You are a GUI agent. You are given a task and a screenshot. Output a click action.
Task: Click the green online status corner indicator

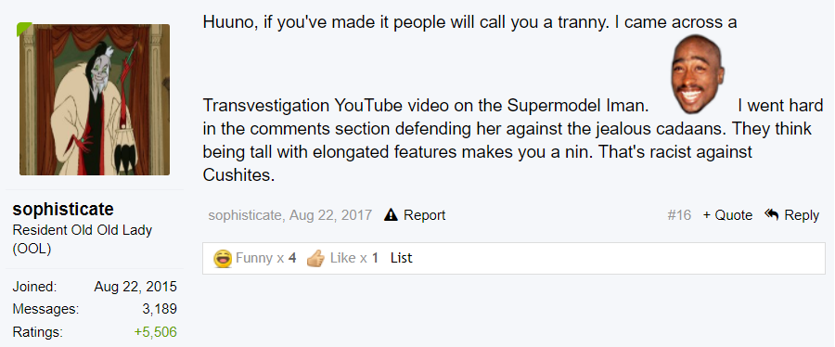[x=24, y=29]
